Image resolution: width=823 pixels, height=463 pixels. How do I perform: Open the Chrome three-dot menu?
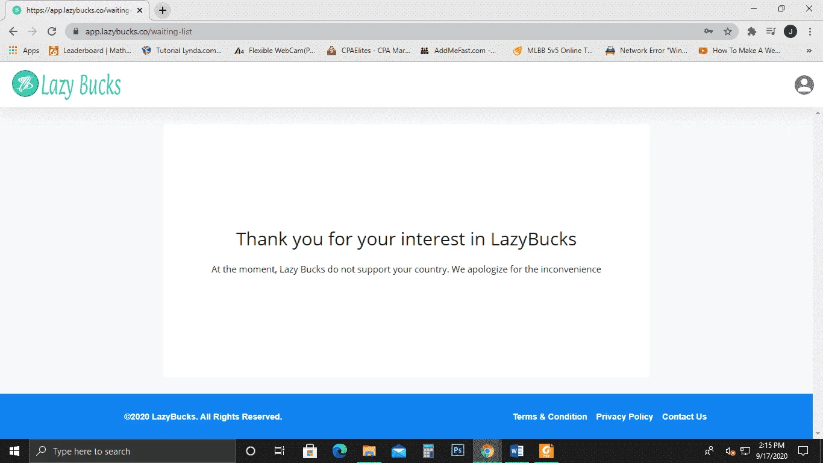(x=809, y=31)
